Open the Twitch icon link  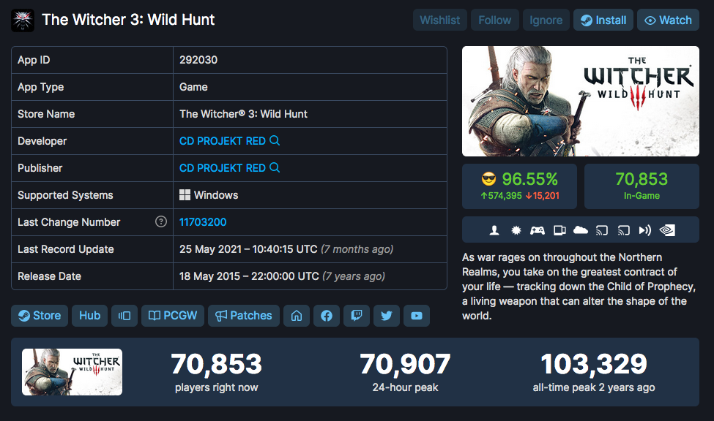tap(357, 316)
